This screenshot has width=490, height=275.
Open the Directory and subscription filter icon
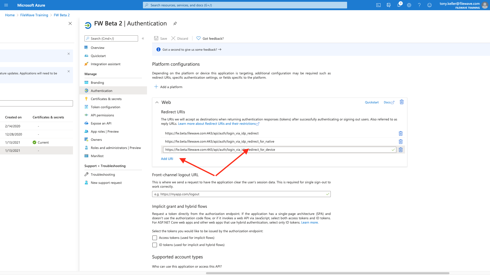[x=389, y=5]
